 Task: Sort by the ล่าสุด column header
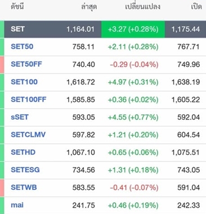click(89, 7)
